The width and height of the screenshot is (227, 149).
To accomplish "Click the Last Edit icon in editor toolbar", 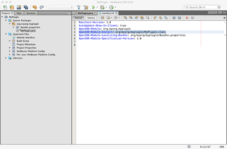I will click(x=102, y=18).
